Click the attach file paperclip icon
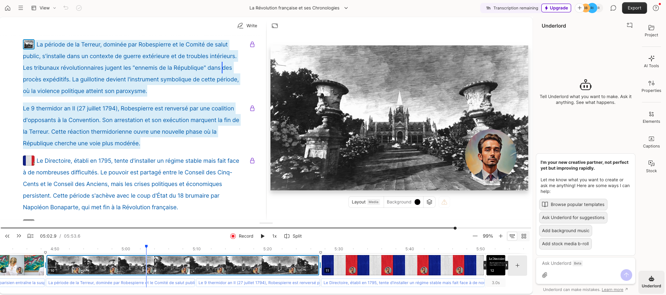666x295 pixels. (545, 275)
